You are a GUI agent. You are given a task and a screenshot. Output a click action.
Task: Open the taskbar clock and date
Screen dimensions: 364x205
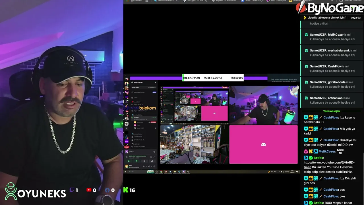[x=293, y=172]
